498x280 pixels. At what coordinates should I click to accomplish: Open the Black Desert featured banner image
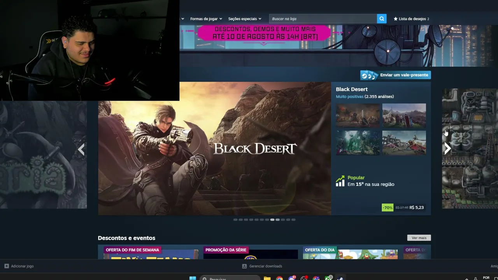[214, 148]
